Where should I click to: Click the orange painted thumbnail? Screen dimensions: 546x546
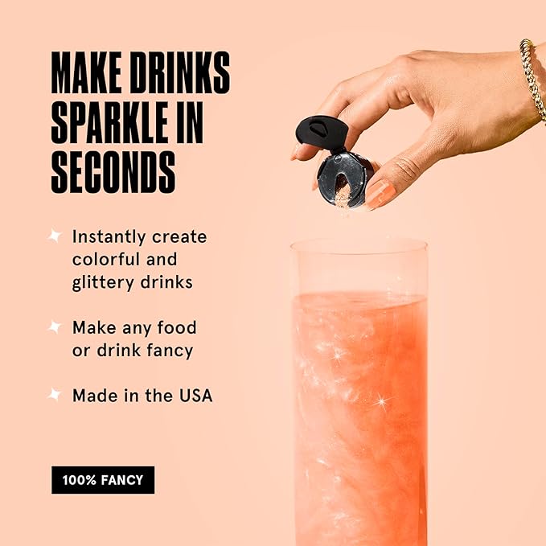pos(380,194)
